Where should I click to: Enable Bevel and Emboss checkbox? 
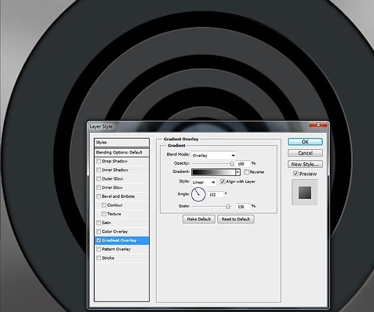[x=98, y=197]
